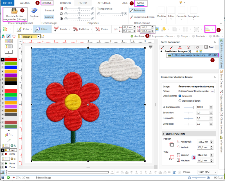225x181 pixels.
Task: Click the heart filter icon in Carte document
Action: click(197, 47)
